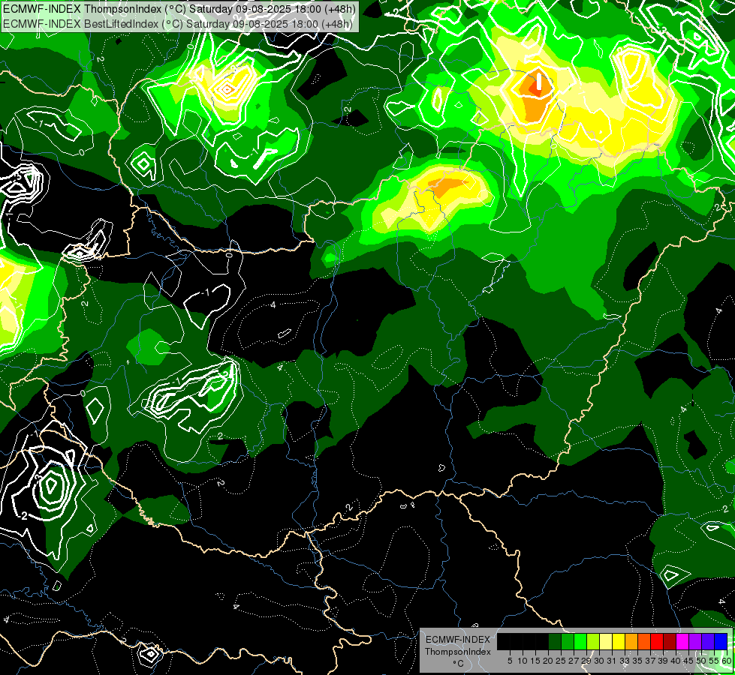Pick the dark red 39–40 legend swatch
This screenshot has width=735, height=675.
click(x=670, y=641)
